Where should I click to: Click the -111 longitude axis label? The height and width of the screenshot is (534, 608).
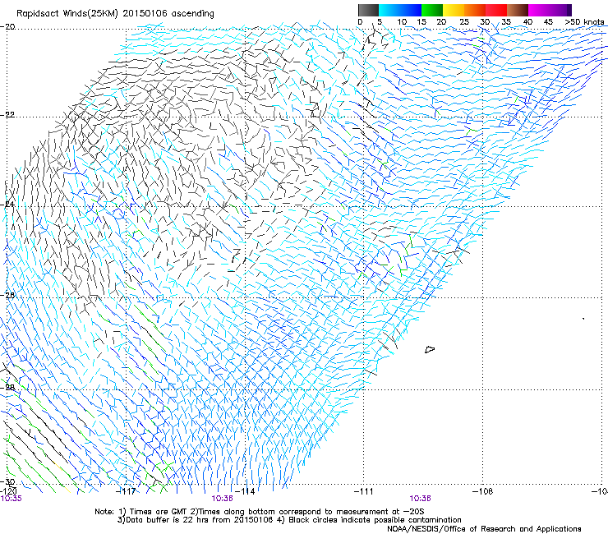(364, 491)
